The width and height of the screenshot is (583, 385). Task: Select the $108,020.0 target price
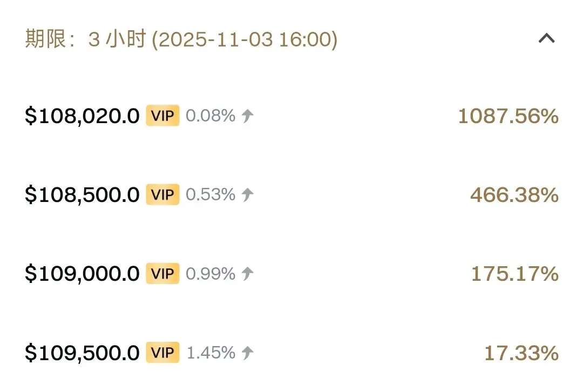82,116
